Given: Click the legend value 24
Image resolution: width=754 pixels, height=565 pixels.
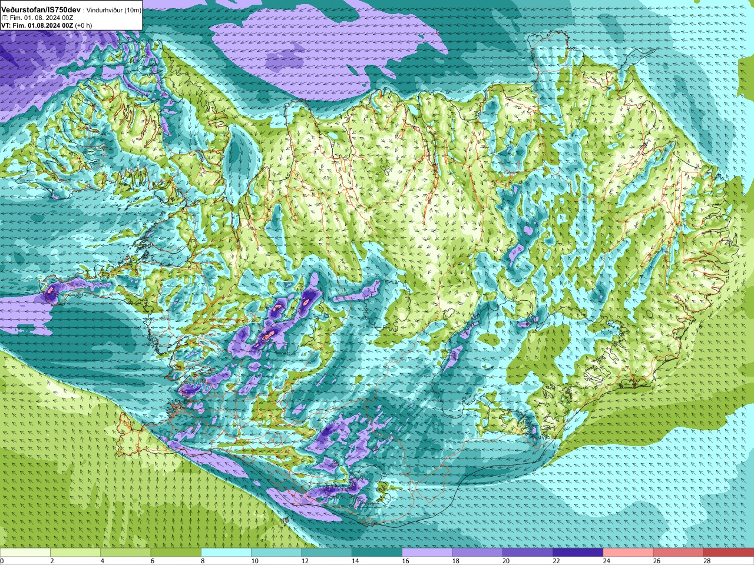Looking at the screenshot, I should click(606, 561).
